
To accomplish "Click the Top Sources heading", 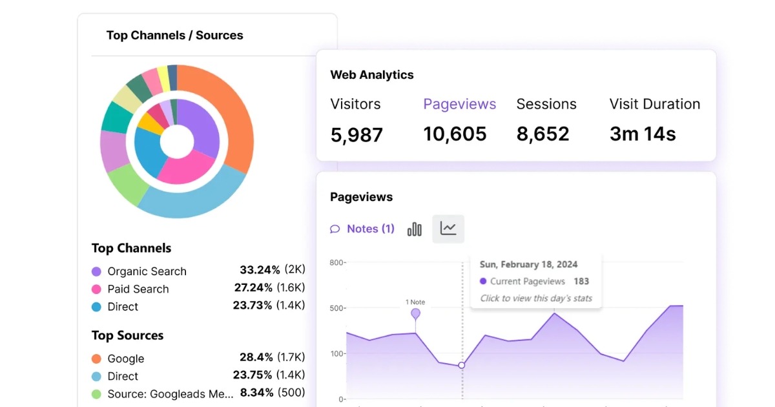I will [x=127, y=335].
